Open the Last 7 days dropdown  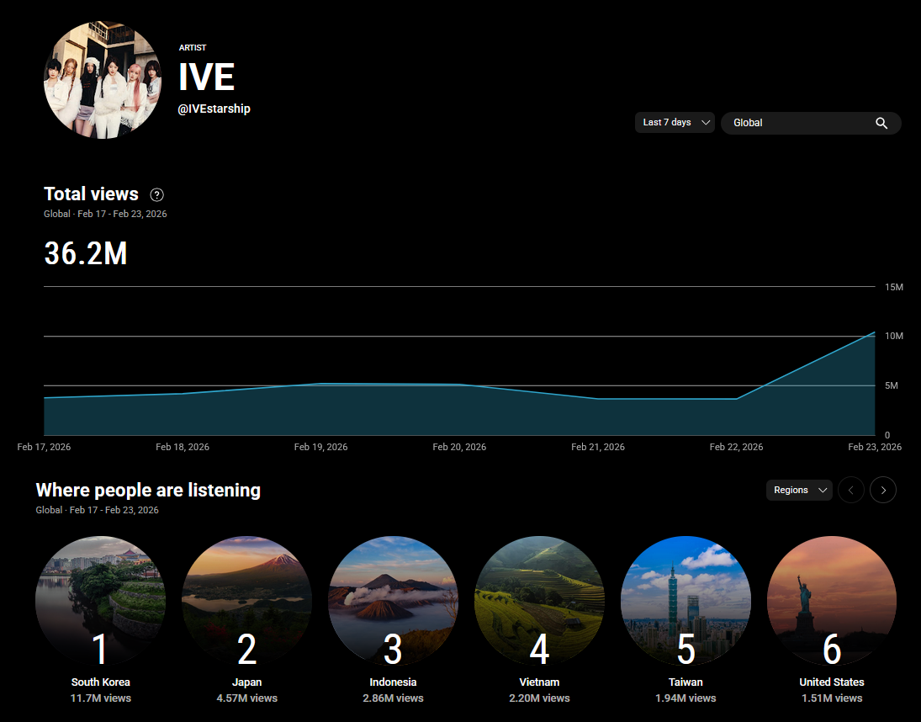(675, 122)
